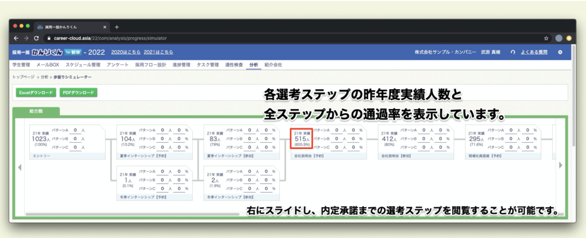This screenshot has width=586, height=238.
Task: Bookmark page with the star icon
Action: (546, 38)
